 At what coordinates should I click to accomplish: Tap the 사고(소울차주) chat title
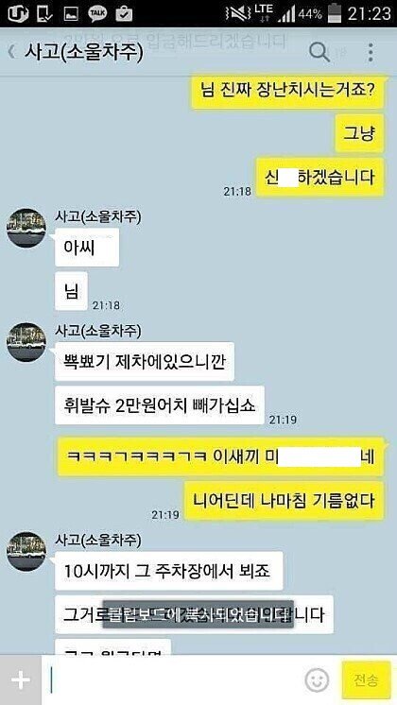83,53
